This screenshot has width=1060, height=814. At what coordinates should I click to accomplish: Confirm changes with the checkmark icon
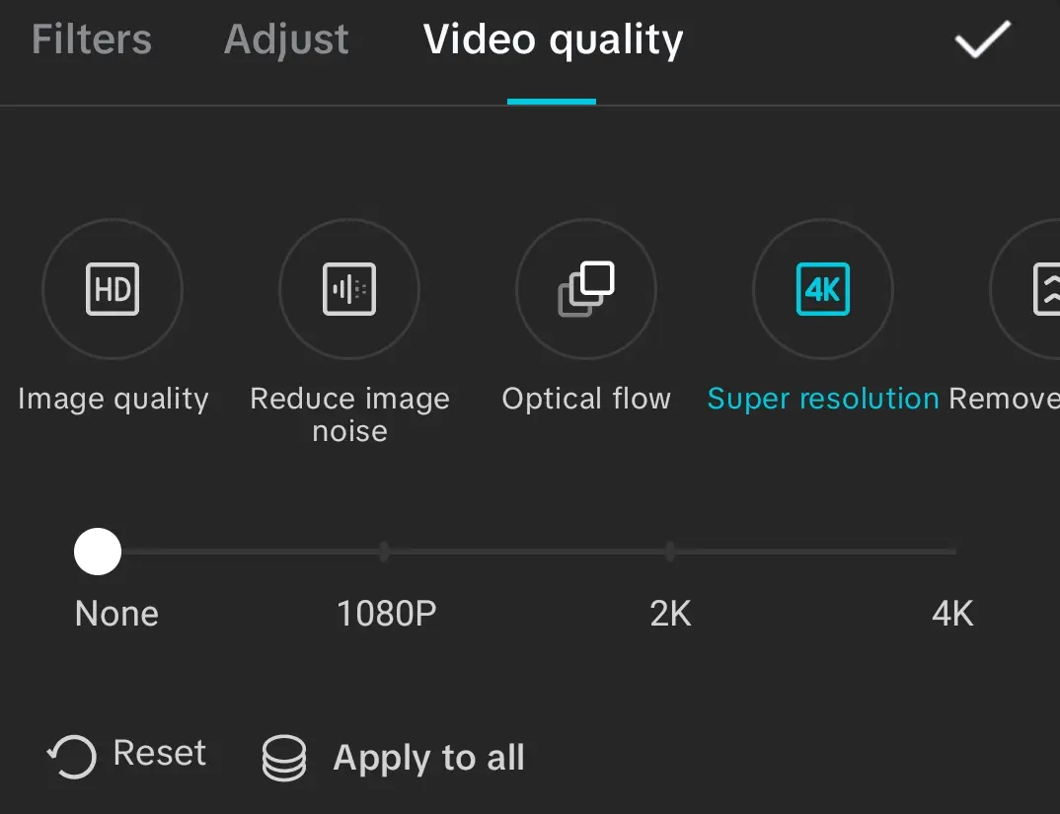coord(982,39)
